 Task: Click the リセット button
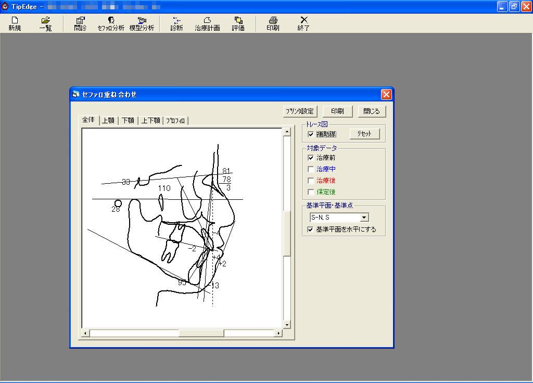(364, 134)
